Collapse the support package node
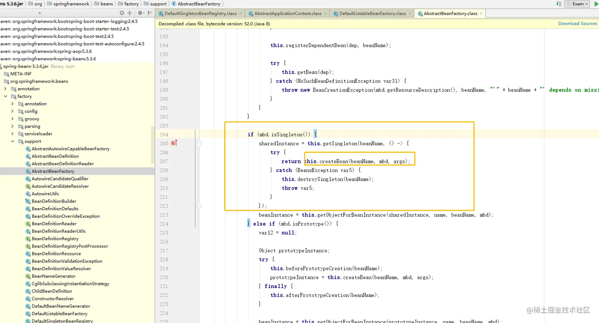This screenshot has height=323, width=599. pos(12,141)
